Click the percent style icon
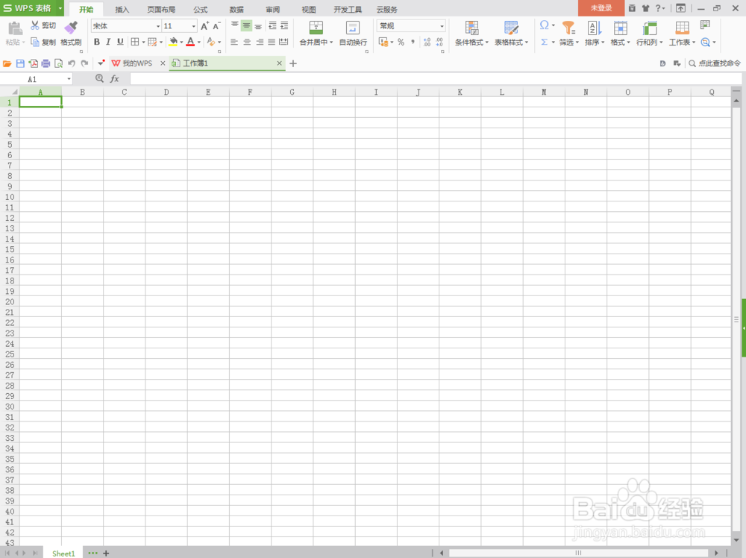Screen dimensions: 746x558 [401, 42]
